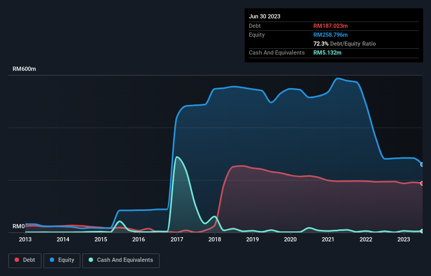Click the 2021 x-axis label
Image resolution: width=431 pixels, height=276 pixels.
(328, 239)
